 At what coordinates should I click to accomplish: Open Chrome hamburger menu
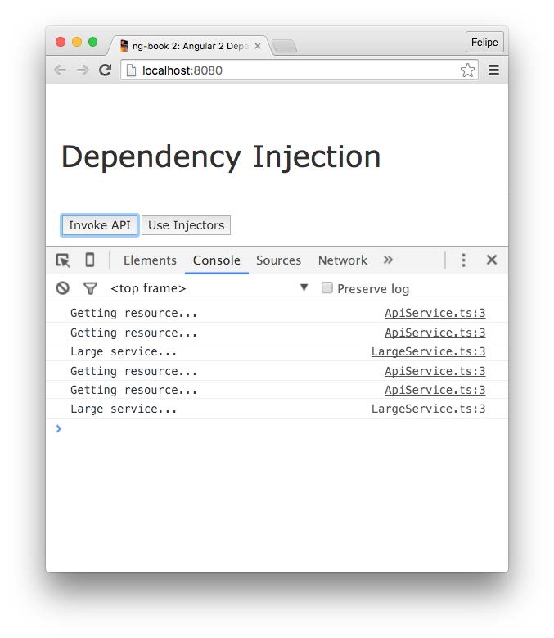tap(493, 70)
